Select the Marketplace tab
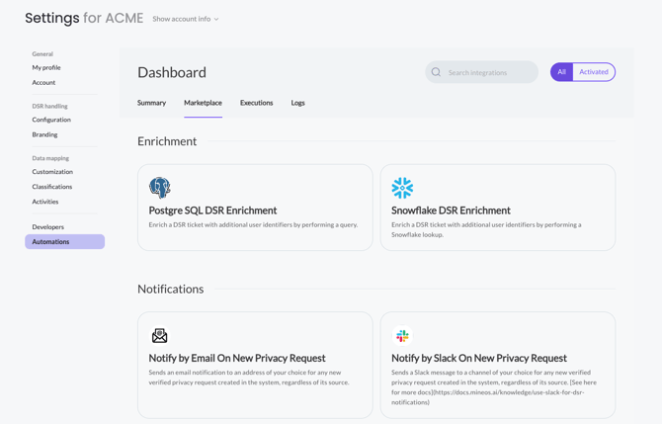Viewport: 662px width, 424px height. [203, 103]
